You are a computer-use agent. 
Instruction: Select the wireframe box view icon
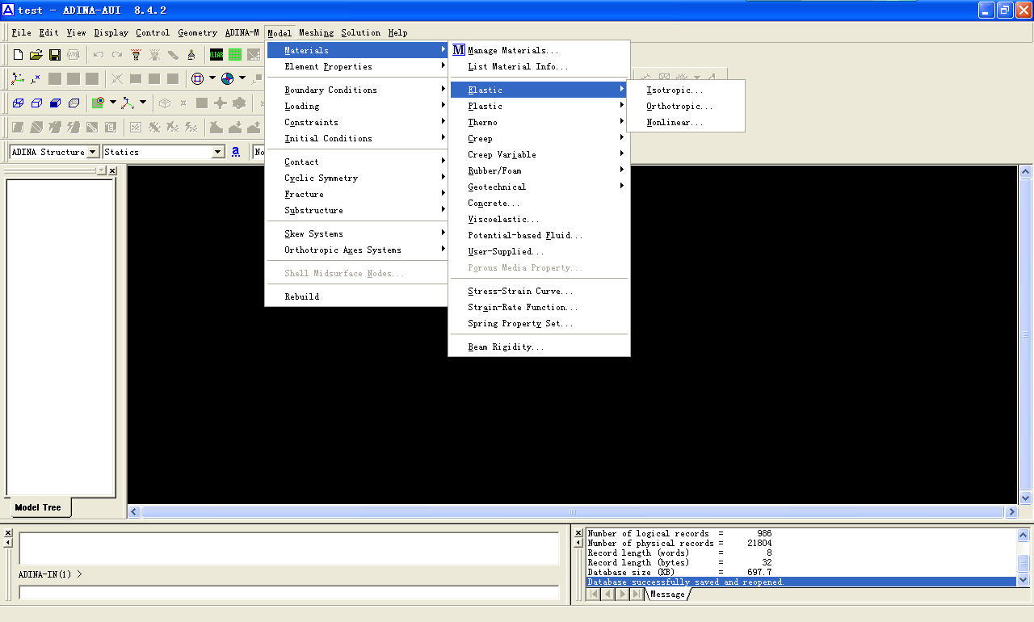pyautogui.click(x=18, y=103)
